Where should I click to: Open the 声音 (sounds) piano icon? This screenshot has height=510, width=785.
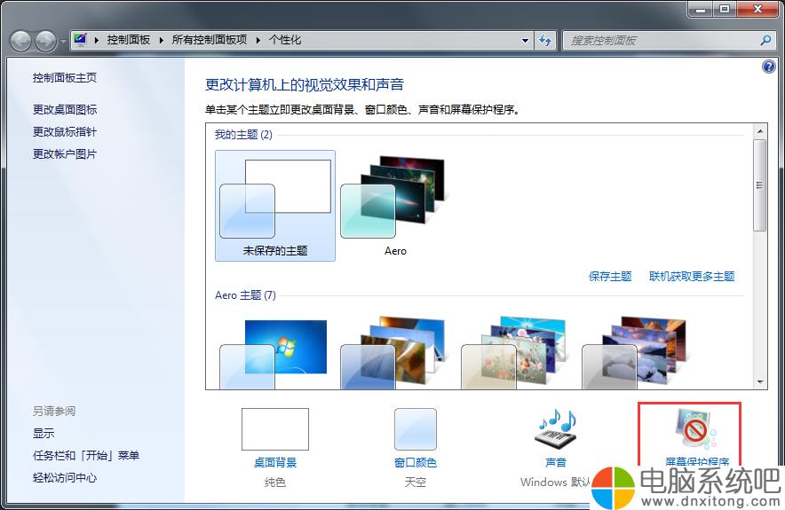(x=555, y=429)
